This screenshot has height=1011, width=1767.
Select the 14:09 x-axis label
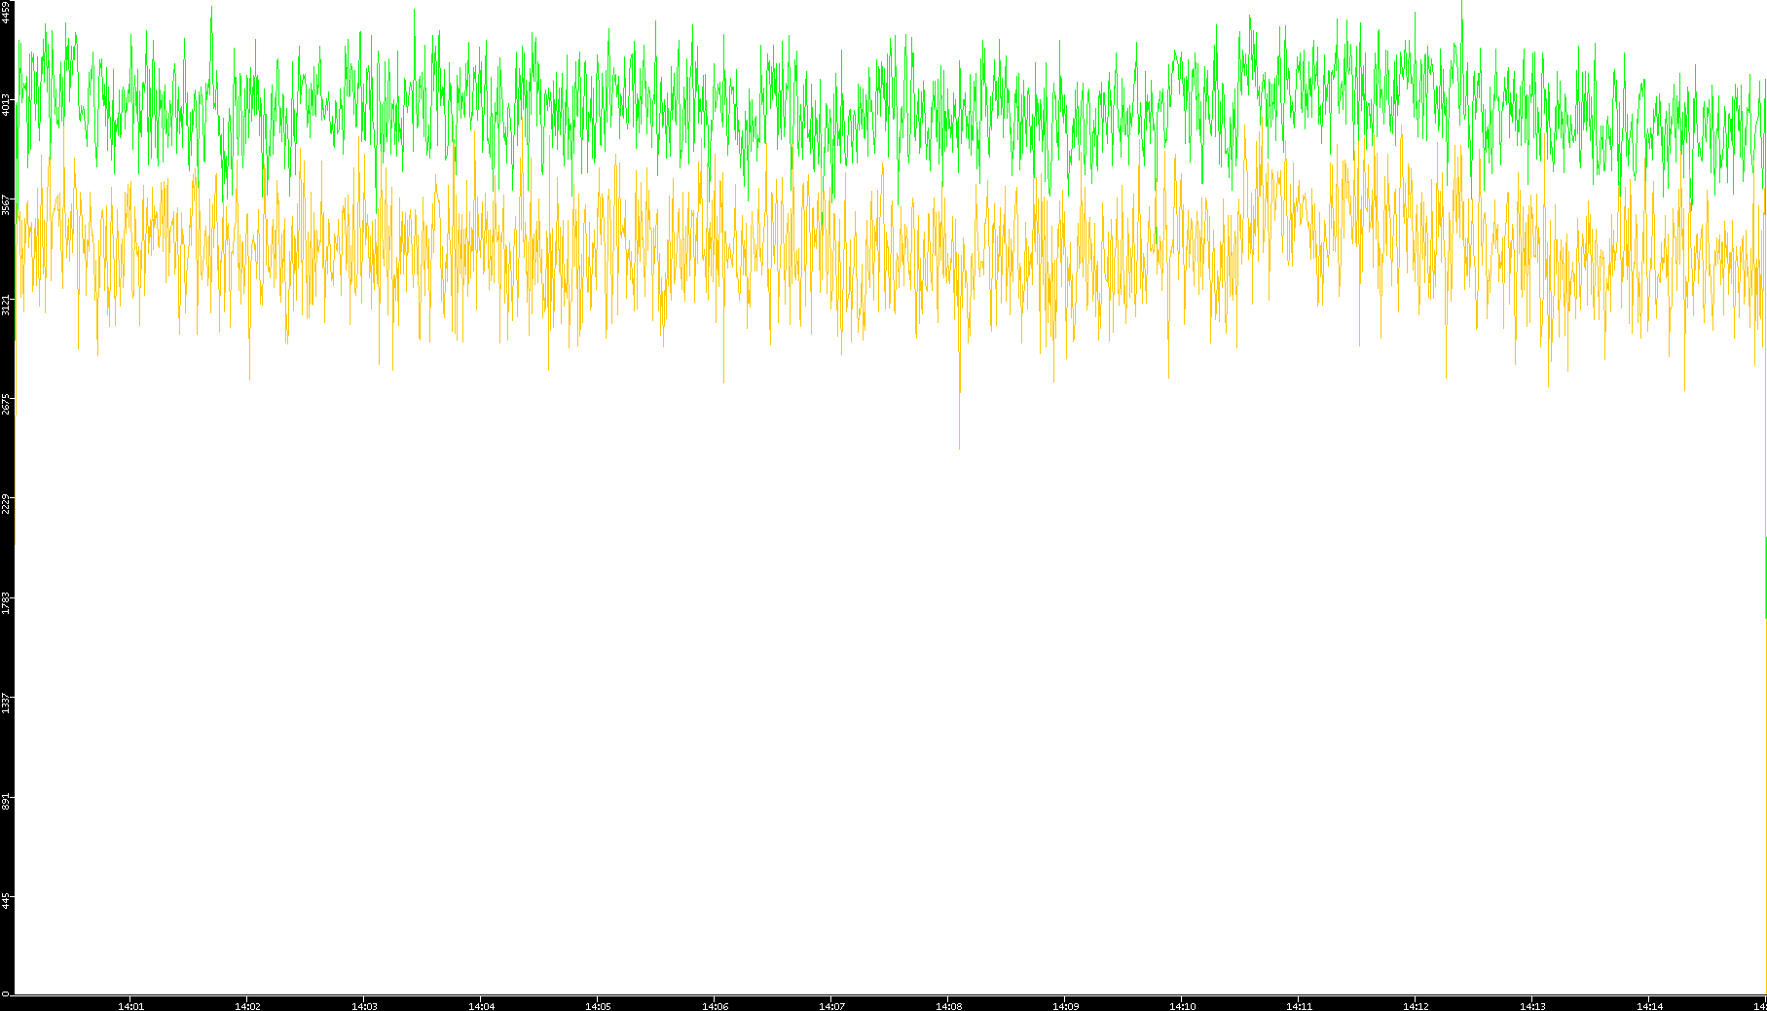pos(1065,1006)
